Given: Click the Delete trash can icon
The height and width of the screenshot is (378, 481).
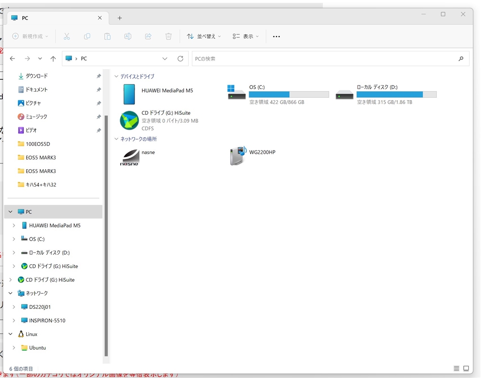Looking at the screenshot, I should click(169, 36).
